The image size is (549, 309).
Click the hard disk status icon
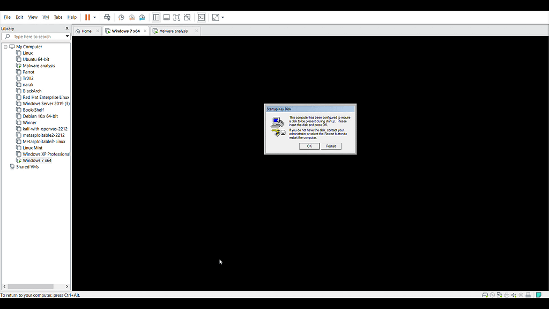tap(485, 295)
